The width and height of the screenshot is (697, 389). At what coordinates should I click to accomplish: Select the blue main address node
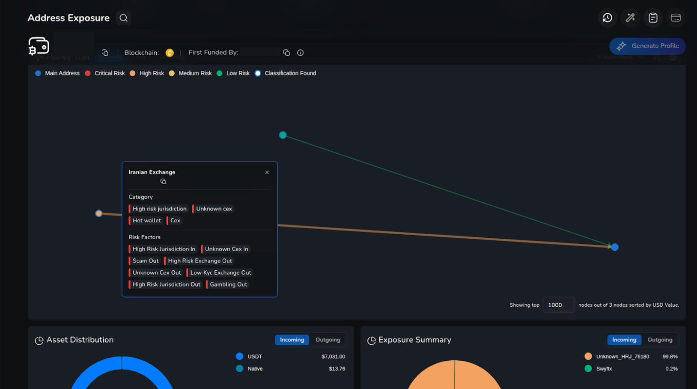[x=615, y=247]
